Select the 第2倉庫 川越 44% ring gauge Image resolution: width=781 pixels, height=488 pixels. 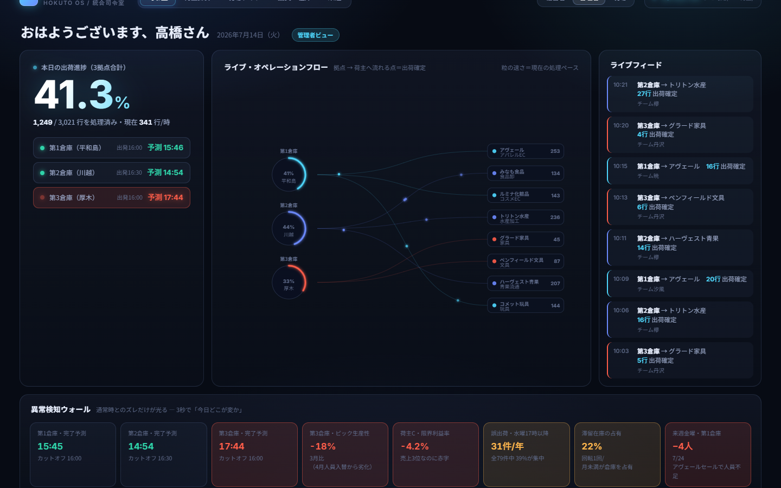289,228
